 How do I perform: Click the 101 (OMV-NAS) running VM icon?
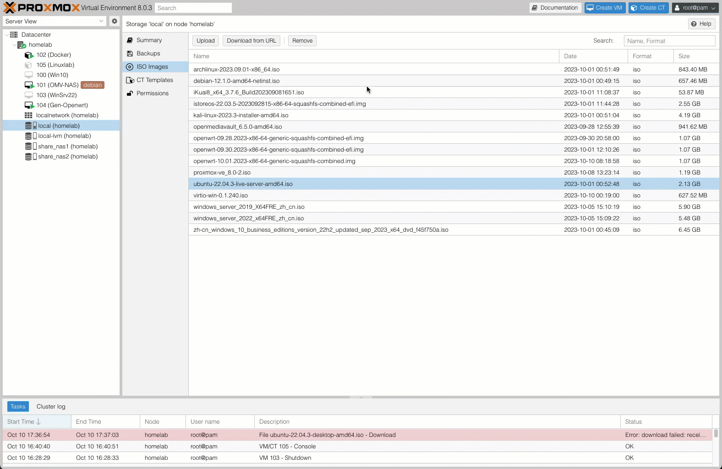(x=29, y=85)
